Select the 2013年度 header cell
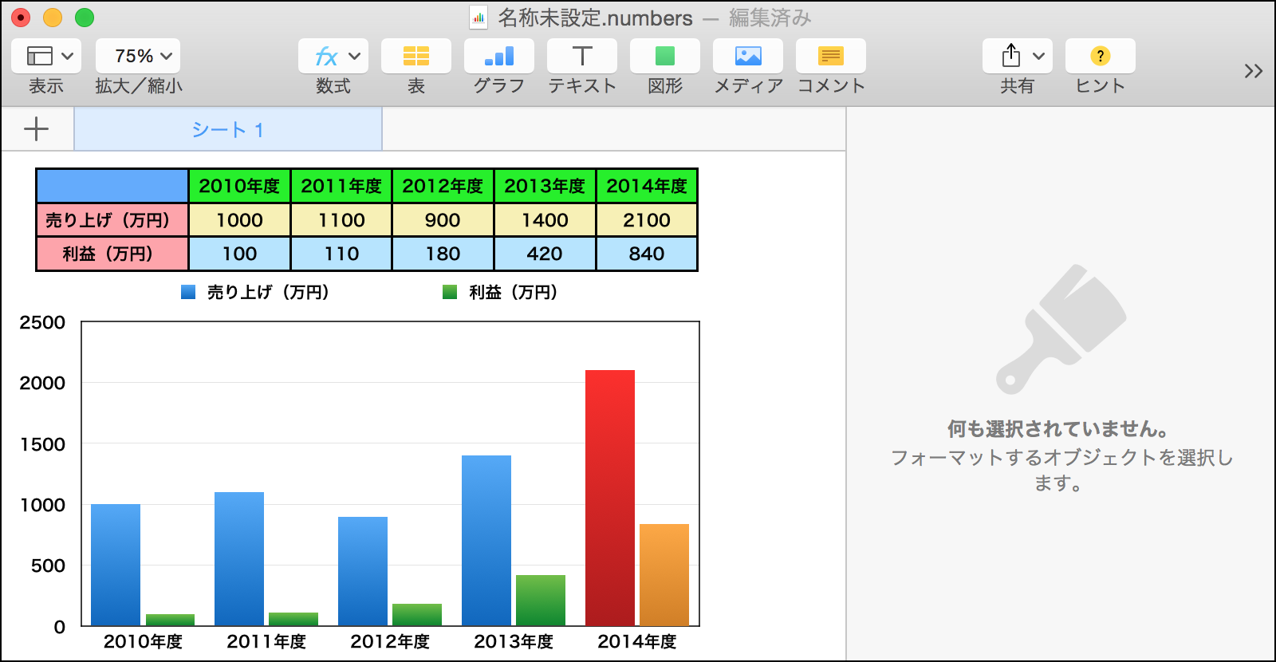Viewport: 1276px width, 662px height. [x=545, y=186]
